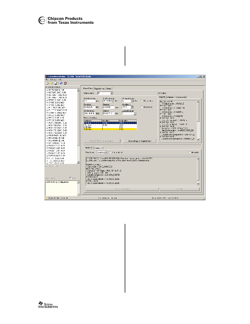
Task: Toggle Manchester checkbox in the Simple TX panel
Action: [190, 152]
